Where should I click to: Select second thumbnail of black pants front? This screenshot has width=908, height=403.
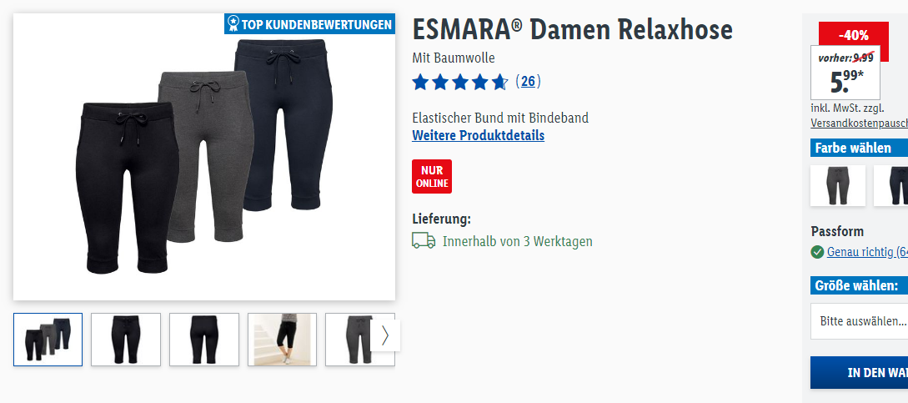pos(126,340)
